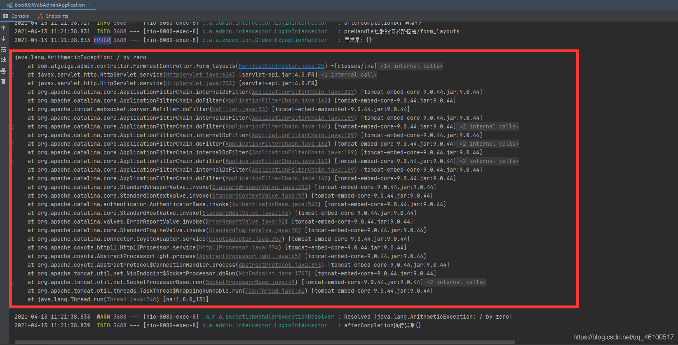The width and height of the screenshot is (678, 345).
Task: Click the Down the Stack Trace arrow icon
Action: coord(3,39)
